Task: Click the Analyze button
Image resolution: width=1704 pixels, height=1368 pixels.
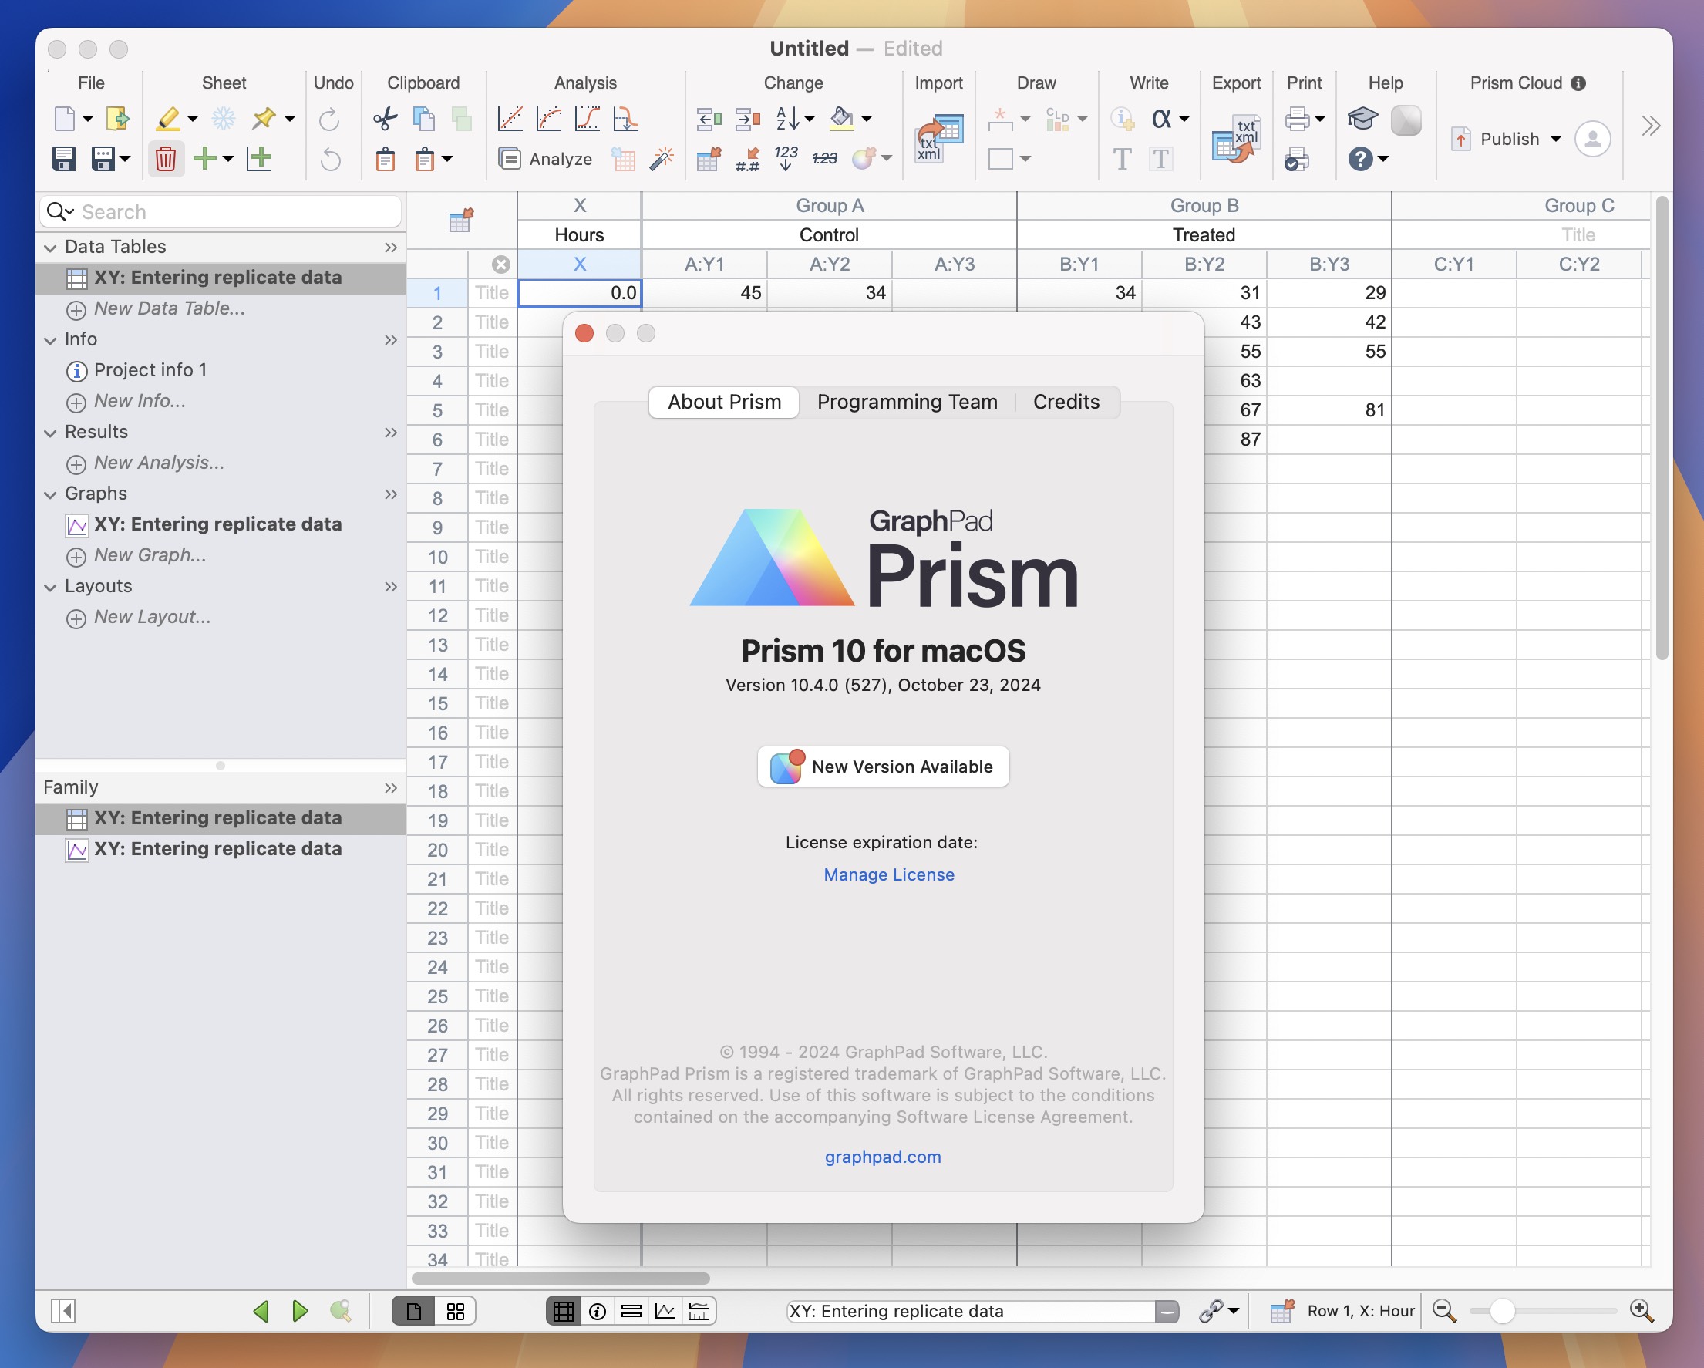Action: pyautogui.click(x=546, y=159)
